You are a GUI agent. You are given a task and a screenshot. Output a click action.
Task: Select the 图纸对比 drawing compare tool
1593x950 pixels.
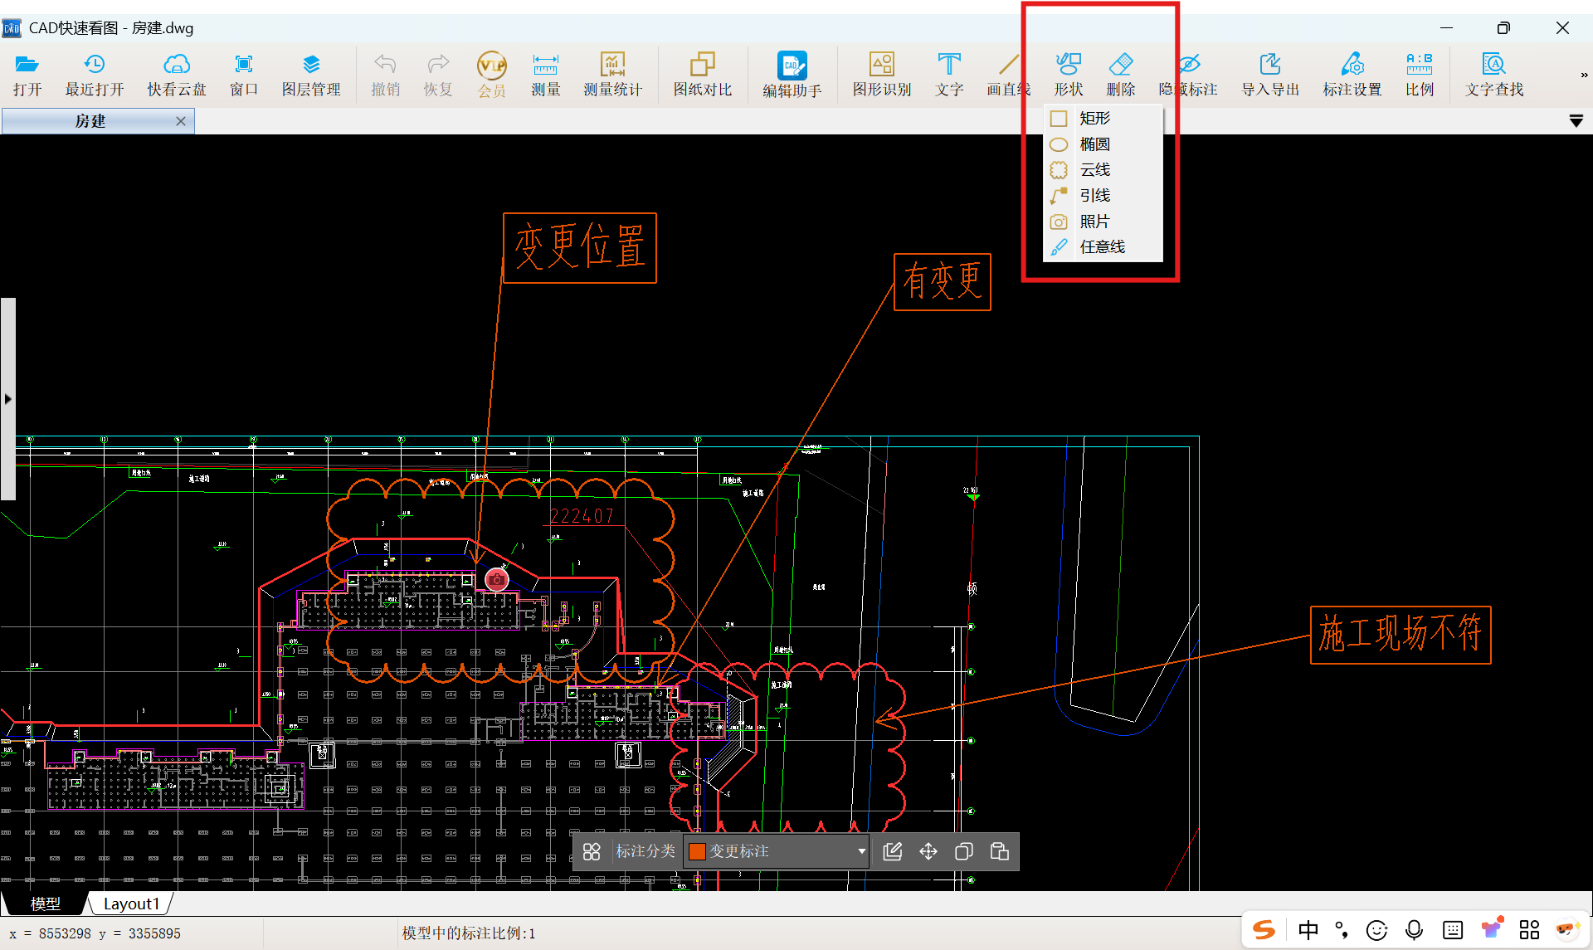[x=702, y=73]
